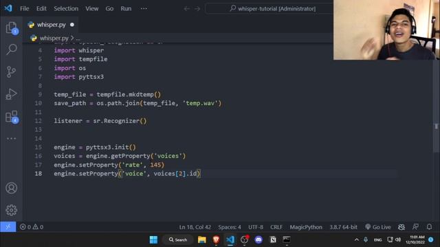Viewport: 440px width, 247px height.
Task: Click on import whisper line
Action: coord(79,50)
